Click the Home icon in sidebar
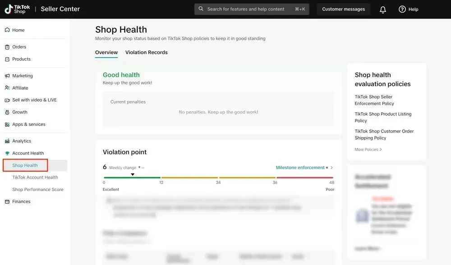451x265 pixels. (7, 30)
